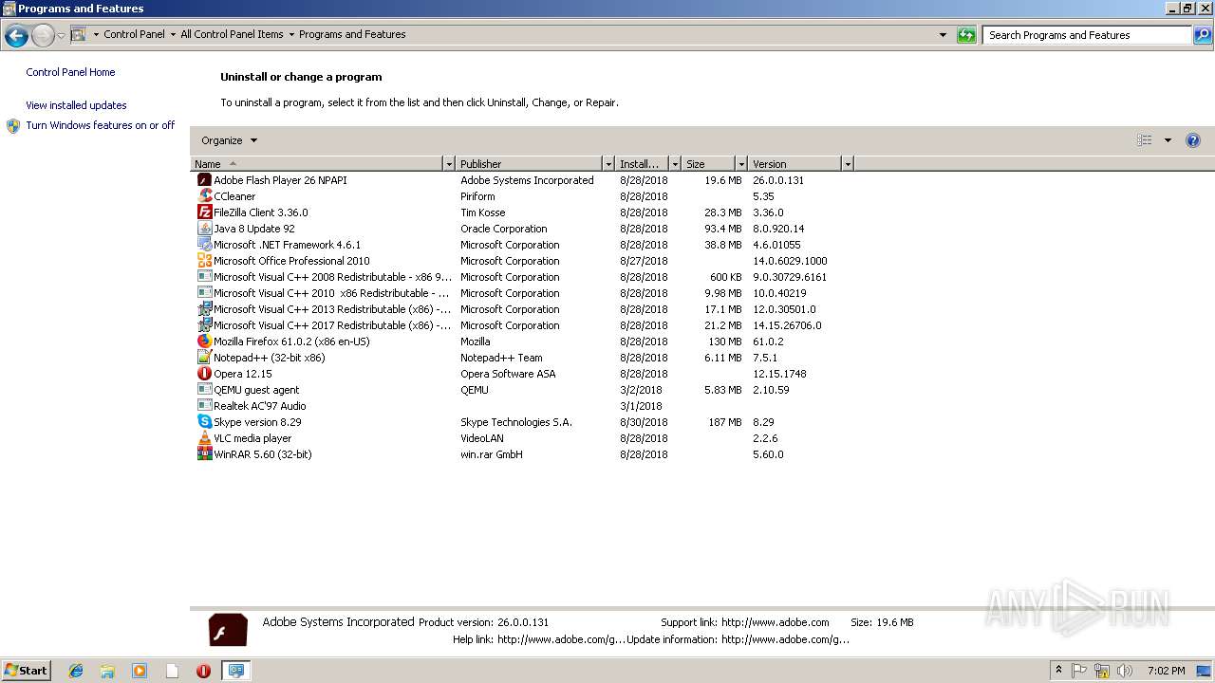Select the win.rar GmbH publisher cell
This screenshot has width=1215, height=683.
(x=492, y=454)
